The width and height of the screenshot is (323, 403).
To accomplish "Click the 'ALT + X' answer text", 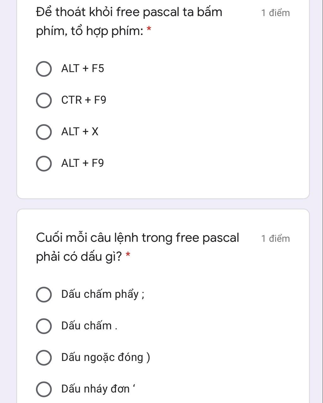I will [x=80, y=131].
